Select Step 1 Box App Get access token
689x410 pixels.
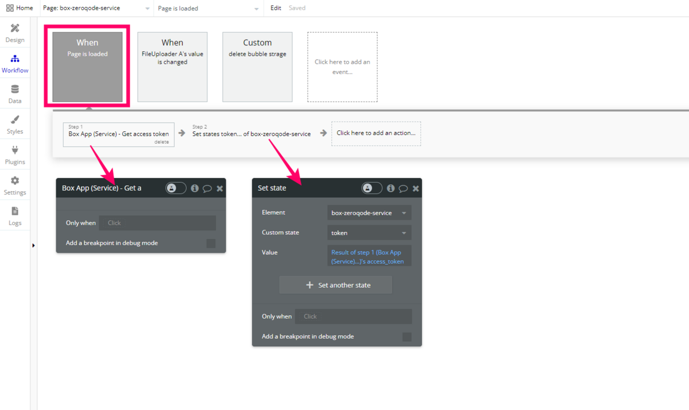119,134
